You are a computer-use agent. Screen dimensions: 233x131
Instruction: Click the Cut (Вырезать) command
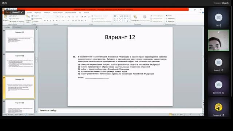pyautogui.click(x=13, y=16)
